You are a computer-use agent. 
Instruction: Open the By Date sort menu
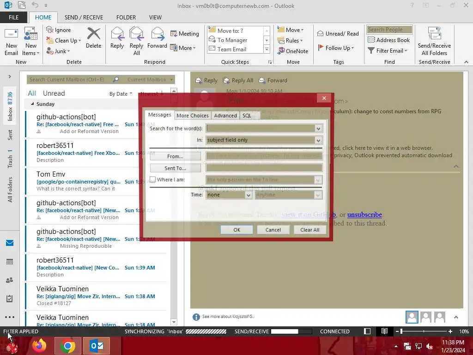[121, 94]
